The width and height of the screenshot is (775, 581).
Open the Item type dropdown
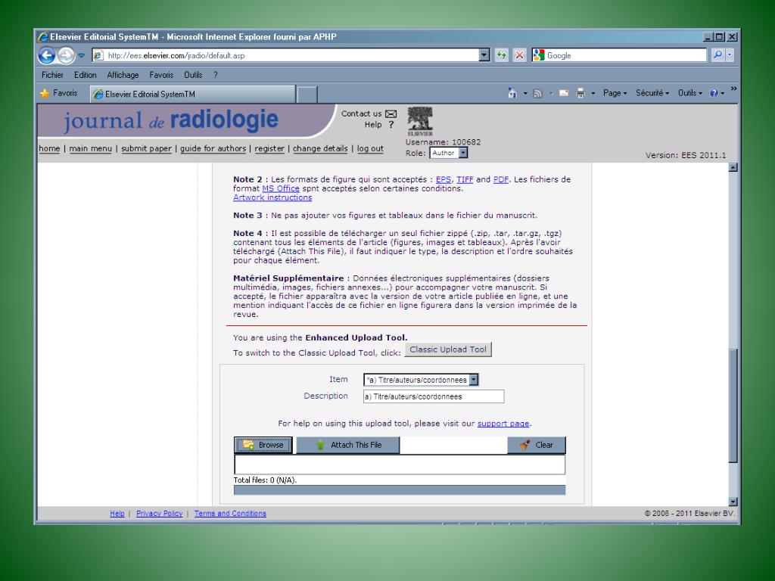(421, 380)
